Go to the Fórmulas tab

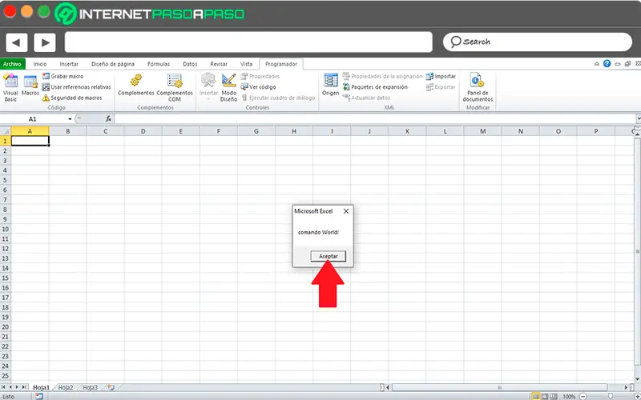[159, 64]
